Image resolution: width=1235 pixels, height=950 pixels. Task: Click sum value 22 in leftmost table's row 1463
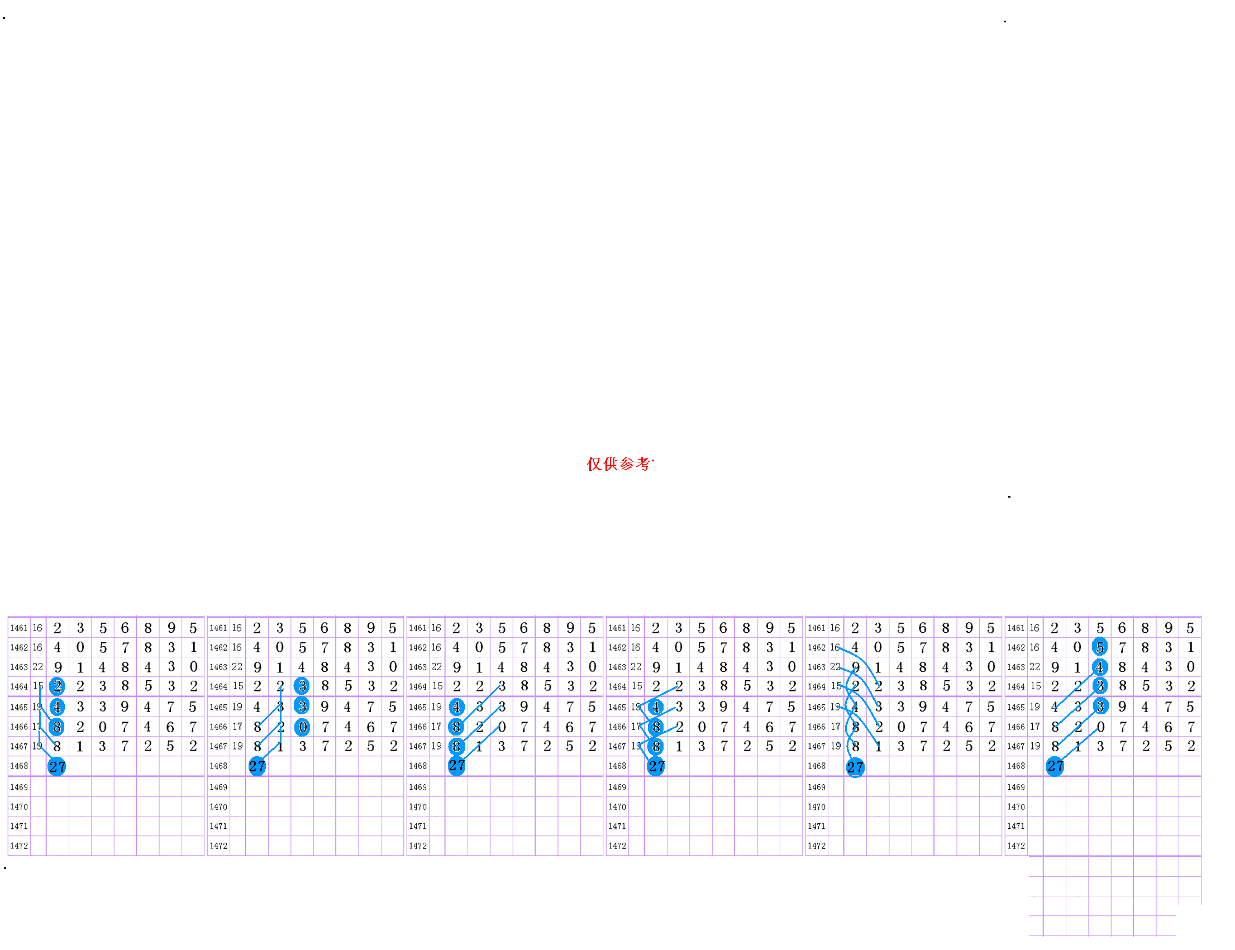pyautogui.click(x=37, y=667)
